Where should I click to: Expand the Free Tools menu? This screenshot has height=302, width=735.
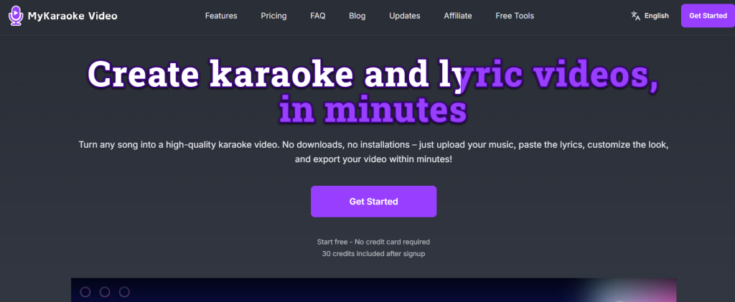point(515,16)
